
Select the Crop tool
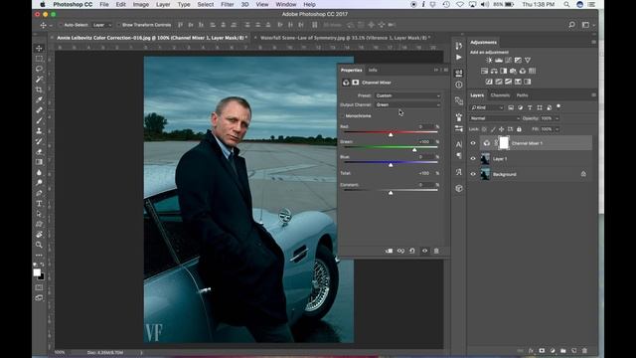pos(39,89)
